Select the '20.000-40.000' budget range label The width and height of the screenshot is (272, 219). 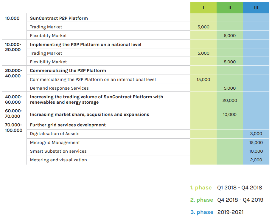tap(14, 73)
